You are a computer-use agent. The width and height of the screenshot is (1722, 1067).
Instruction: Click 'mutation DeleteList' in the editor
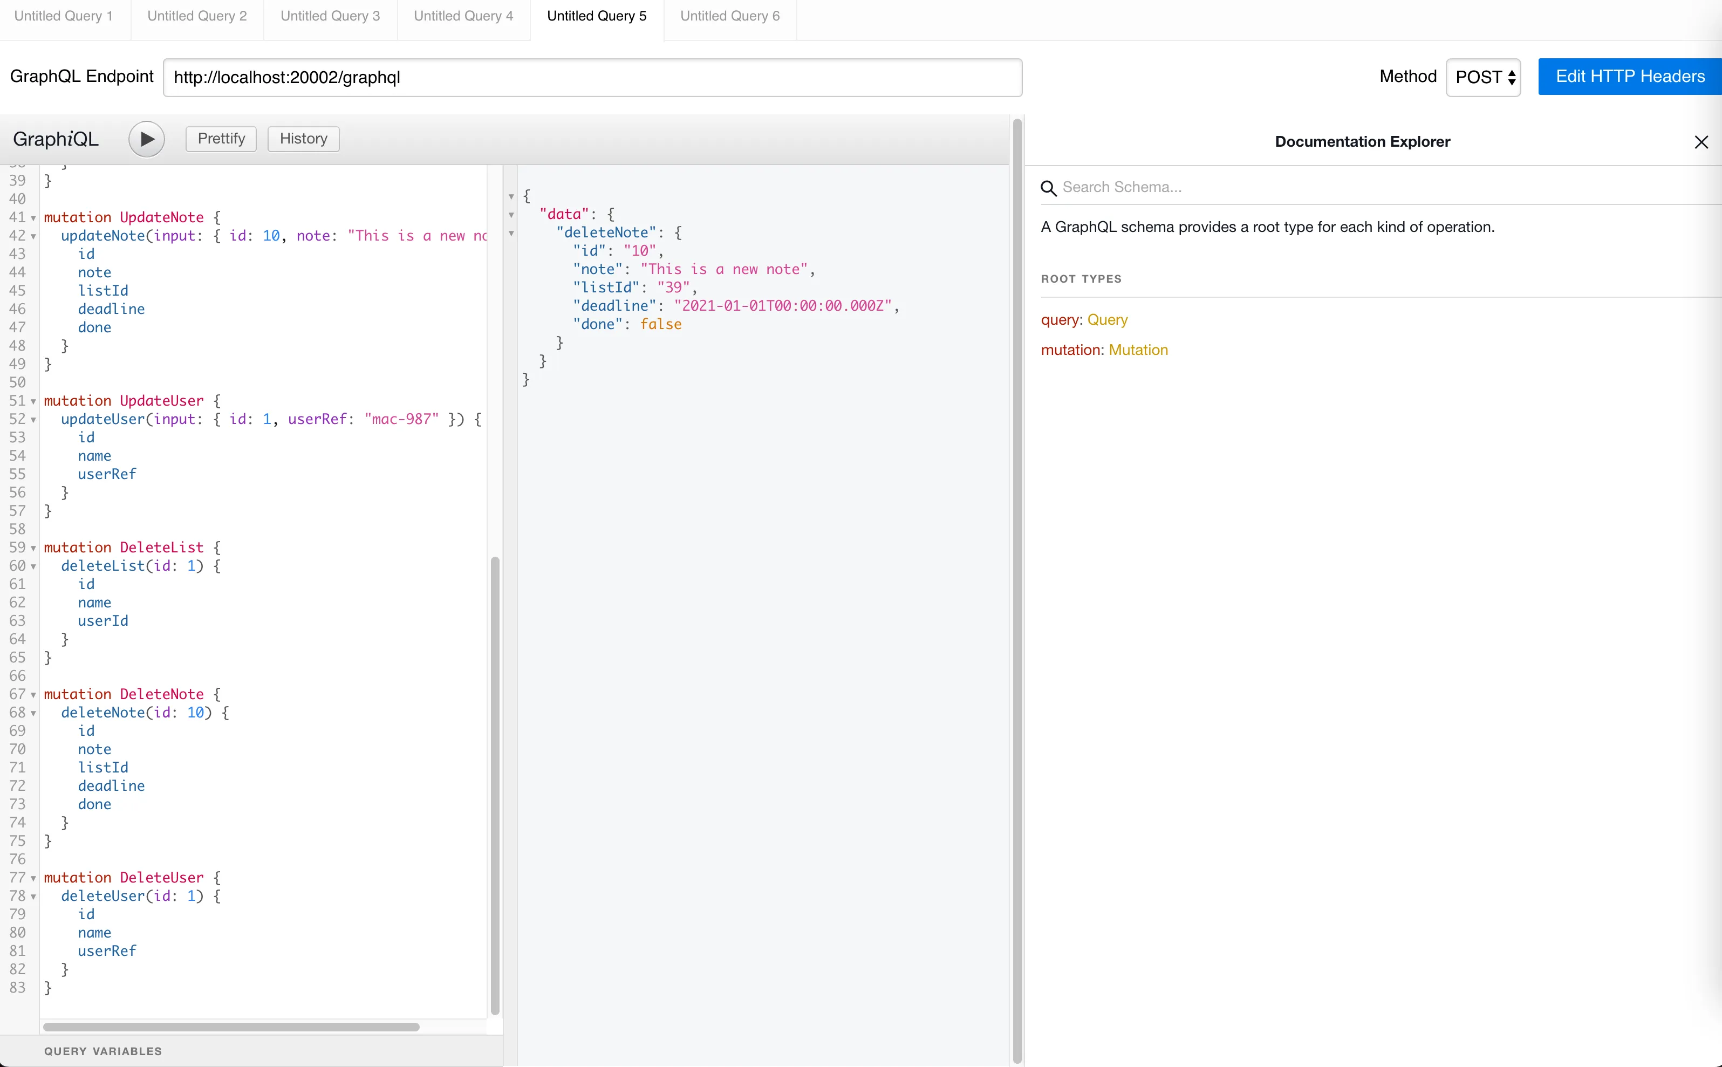point(124,548)
